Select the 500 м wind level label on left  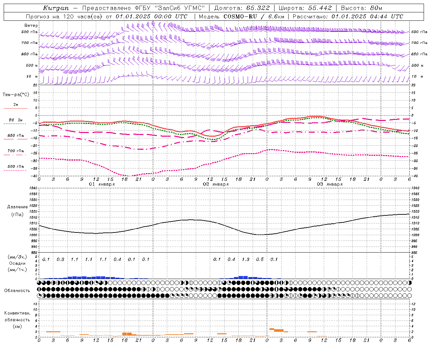tap(32, 65)
